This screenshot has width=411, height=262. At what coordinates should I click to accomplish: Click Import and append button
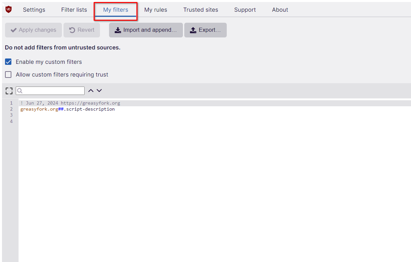146,30
